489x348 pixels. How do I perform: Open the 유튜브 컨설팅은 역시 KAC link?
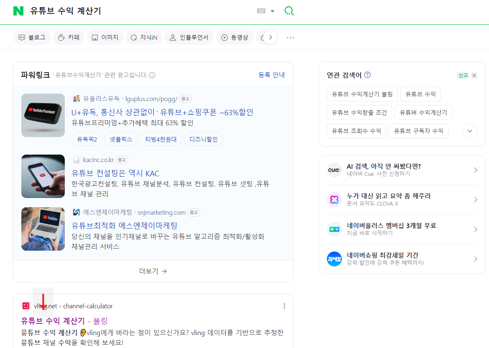(115, 173)
